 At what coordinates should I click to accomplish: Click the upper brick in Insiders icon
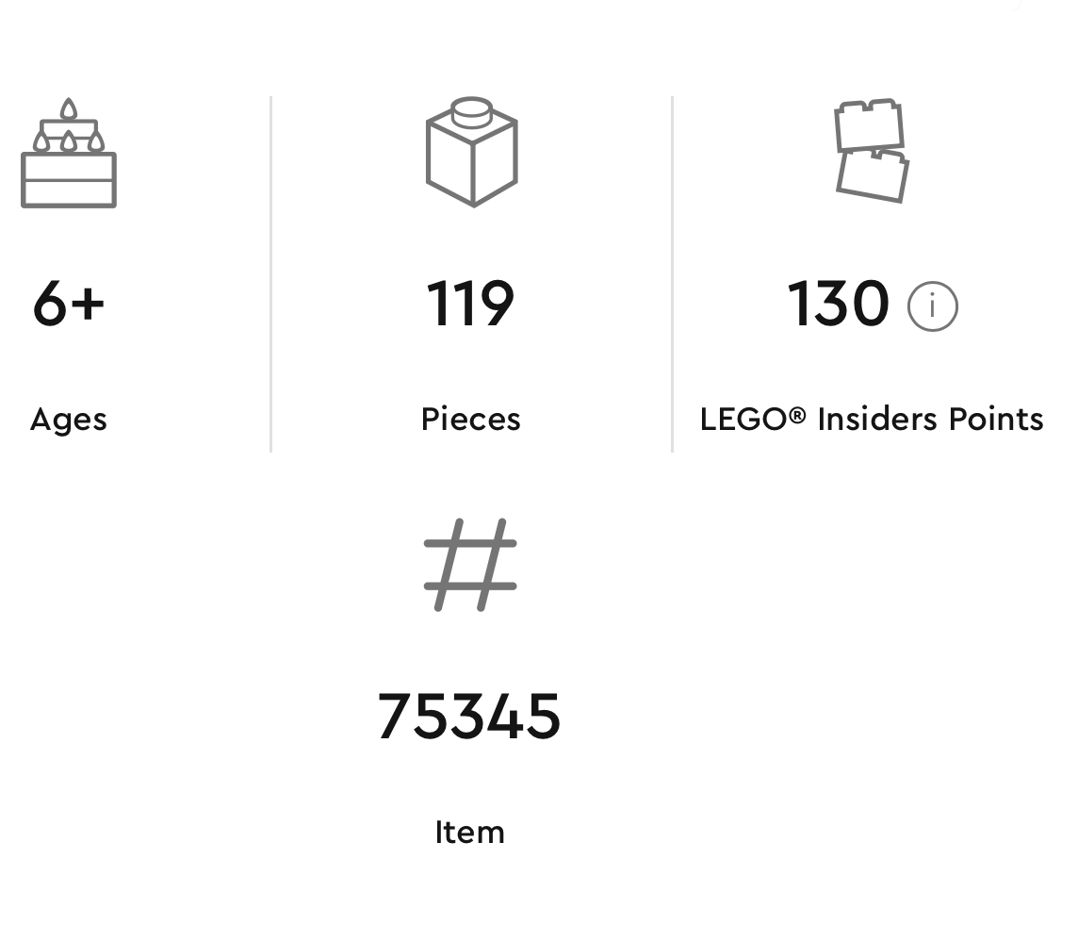(x=868, y=124)
